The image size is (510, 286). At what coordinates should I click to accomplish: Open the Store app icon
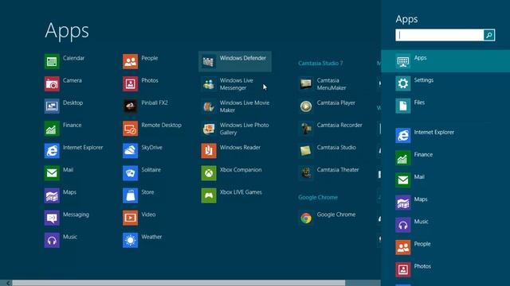pos(131,196)
